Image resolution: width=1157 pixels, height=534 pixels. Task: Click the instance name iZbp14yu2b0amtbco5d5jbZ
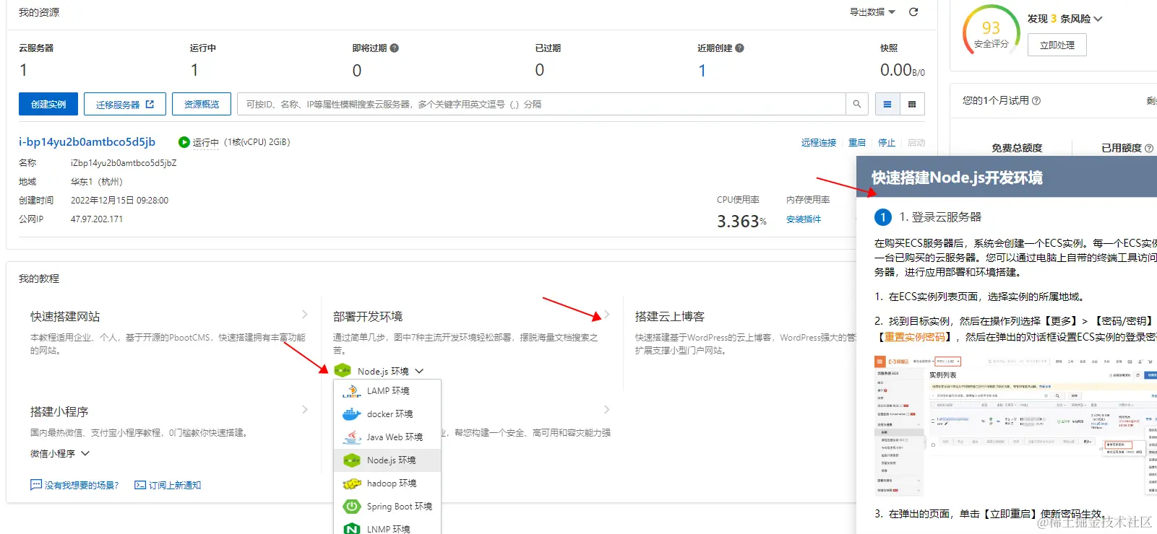[x=124, y=163]
